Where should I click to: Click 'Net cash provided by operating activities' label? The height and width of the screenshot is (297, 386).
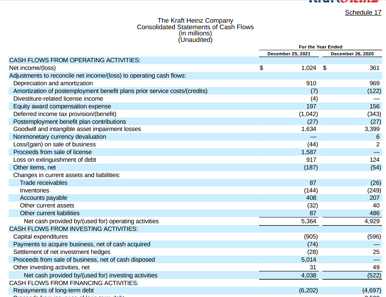click(x=91, y=221)
